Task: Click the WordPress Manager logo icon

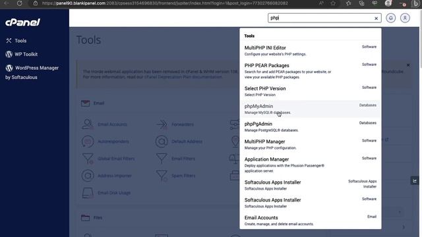Action: pyautogui.click(x=9, y=68)
